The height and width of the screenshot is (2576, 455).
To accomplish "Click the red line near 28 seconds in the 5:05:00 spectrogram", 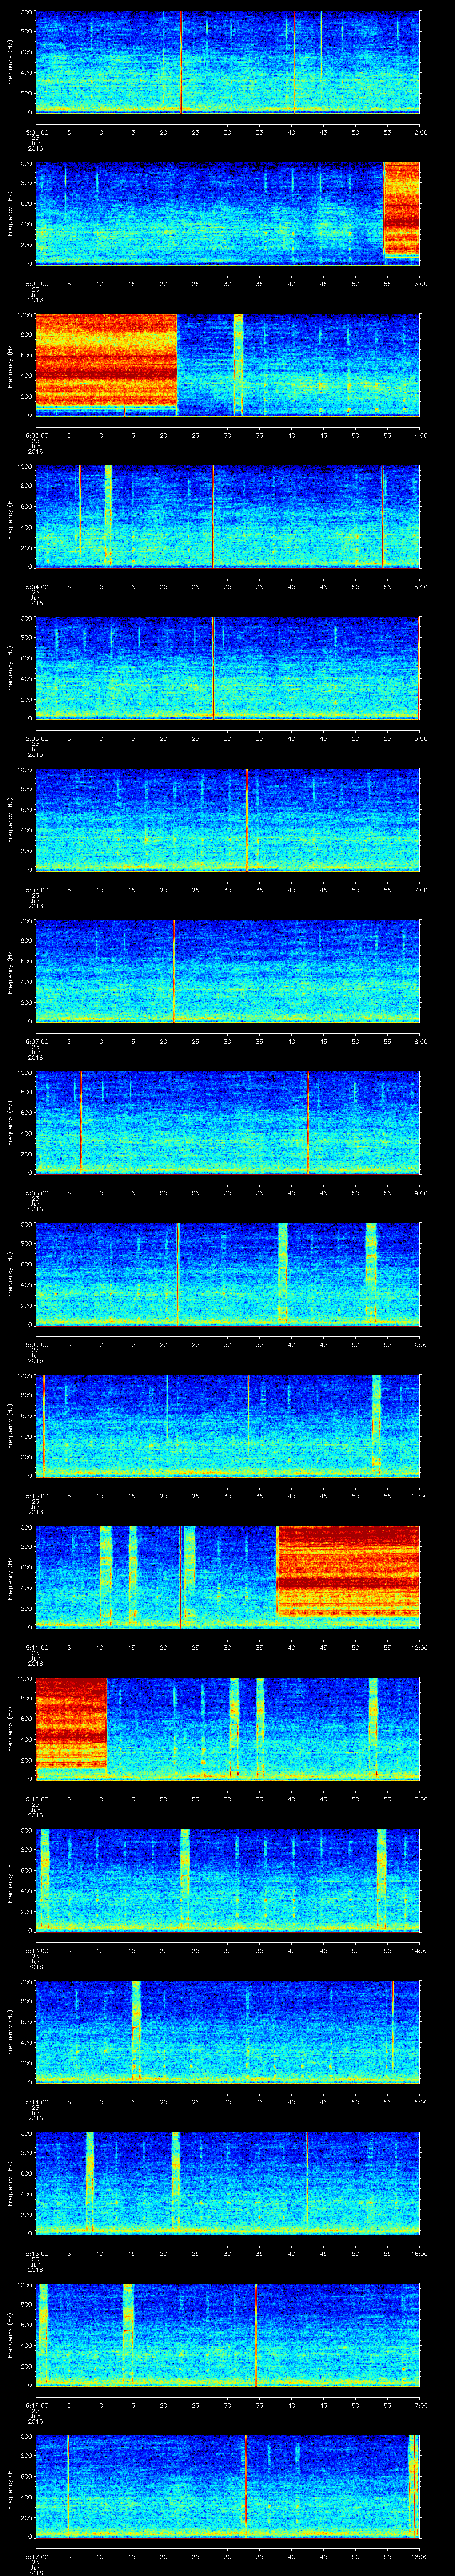I will pyautogui.click(x=213, y=667).
